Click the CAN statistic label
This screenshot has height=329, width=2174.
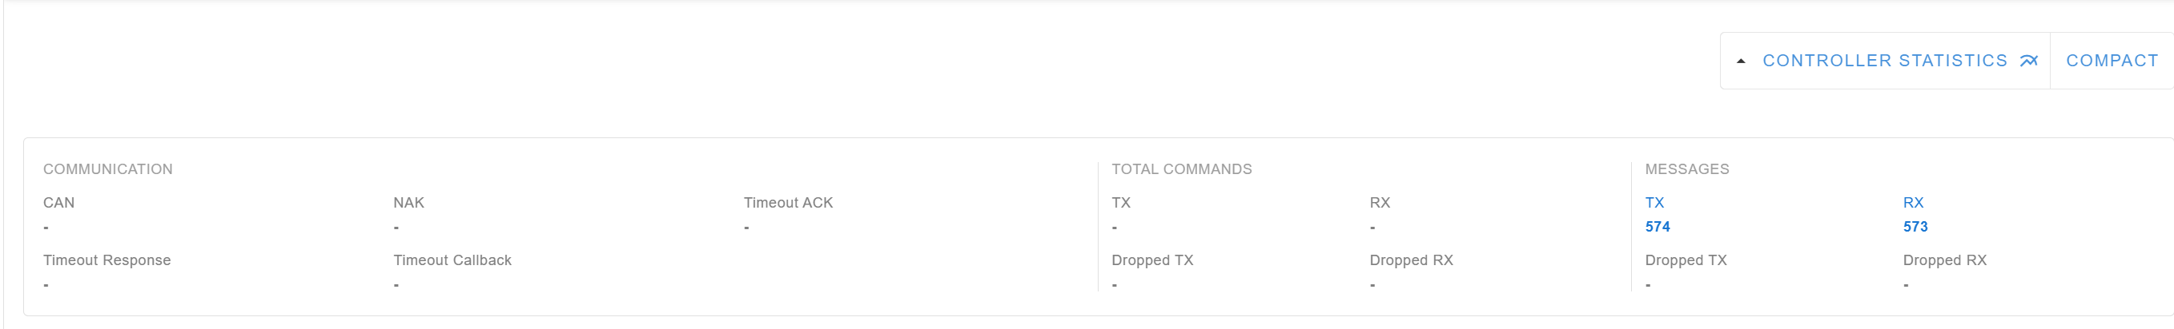58,203
